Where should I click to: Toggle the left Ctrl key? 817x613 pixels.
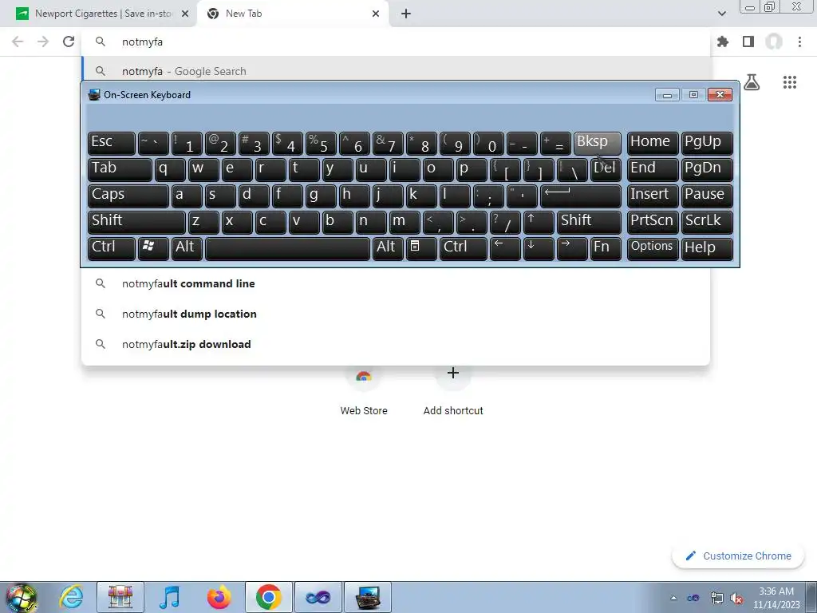[x=112, y=248]
